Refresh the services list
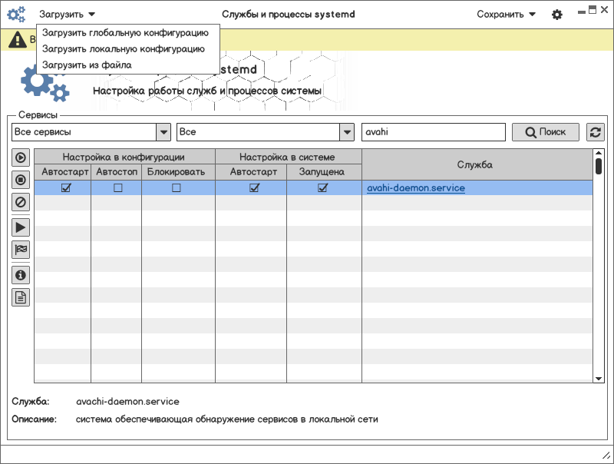The image size is (614, 464). [x=595, y=132]
